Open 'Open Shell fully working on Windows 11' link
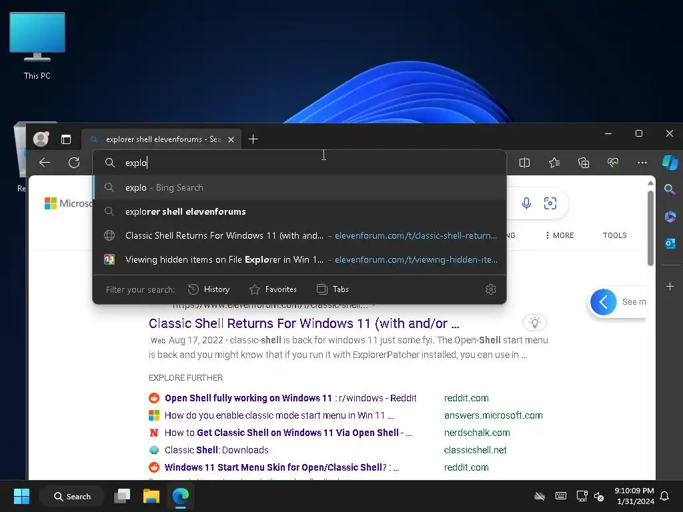Image resolution: width=683 pixels, height=512 pixels. (x=291, y=398)
